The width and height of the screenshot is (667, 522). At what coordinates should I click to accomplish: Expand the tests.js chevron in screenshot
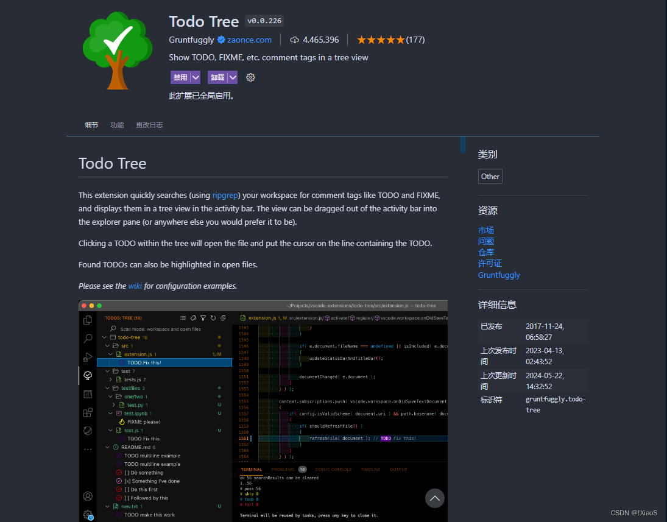[x=111, y=379]
